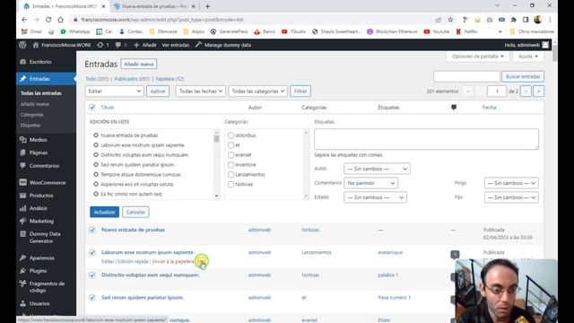Open the browser extensions puzzle icon
Viewport: 574px width, 323px height.
pos(514,20)
